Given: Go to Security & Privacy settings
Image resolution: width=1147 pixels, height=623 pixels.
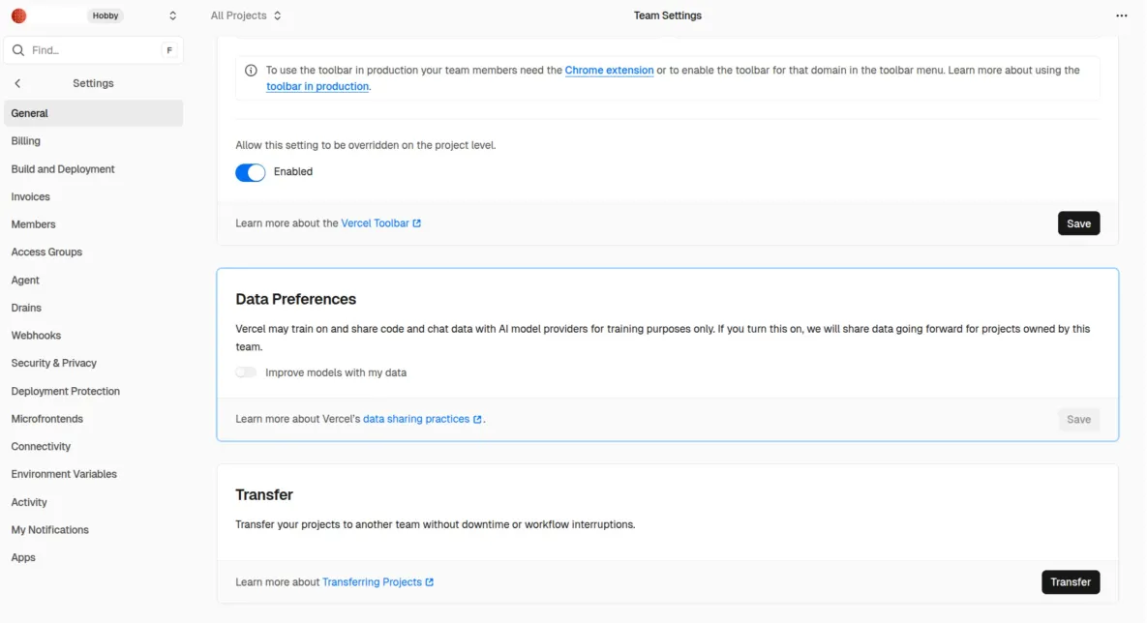Looking at the screenshot, I should 54,364.
